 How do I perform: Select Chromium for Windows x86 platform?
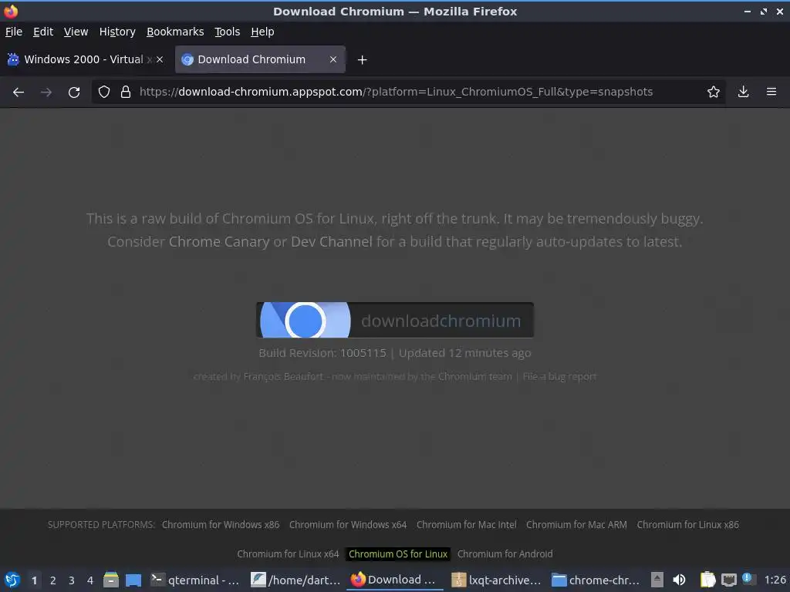pos(220,524)
